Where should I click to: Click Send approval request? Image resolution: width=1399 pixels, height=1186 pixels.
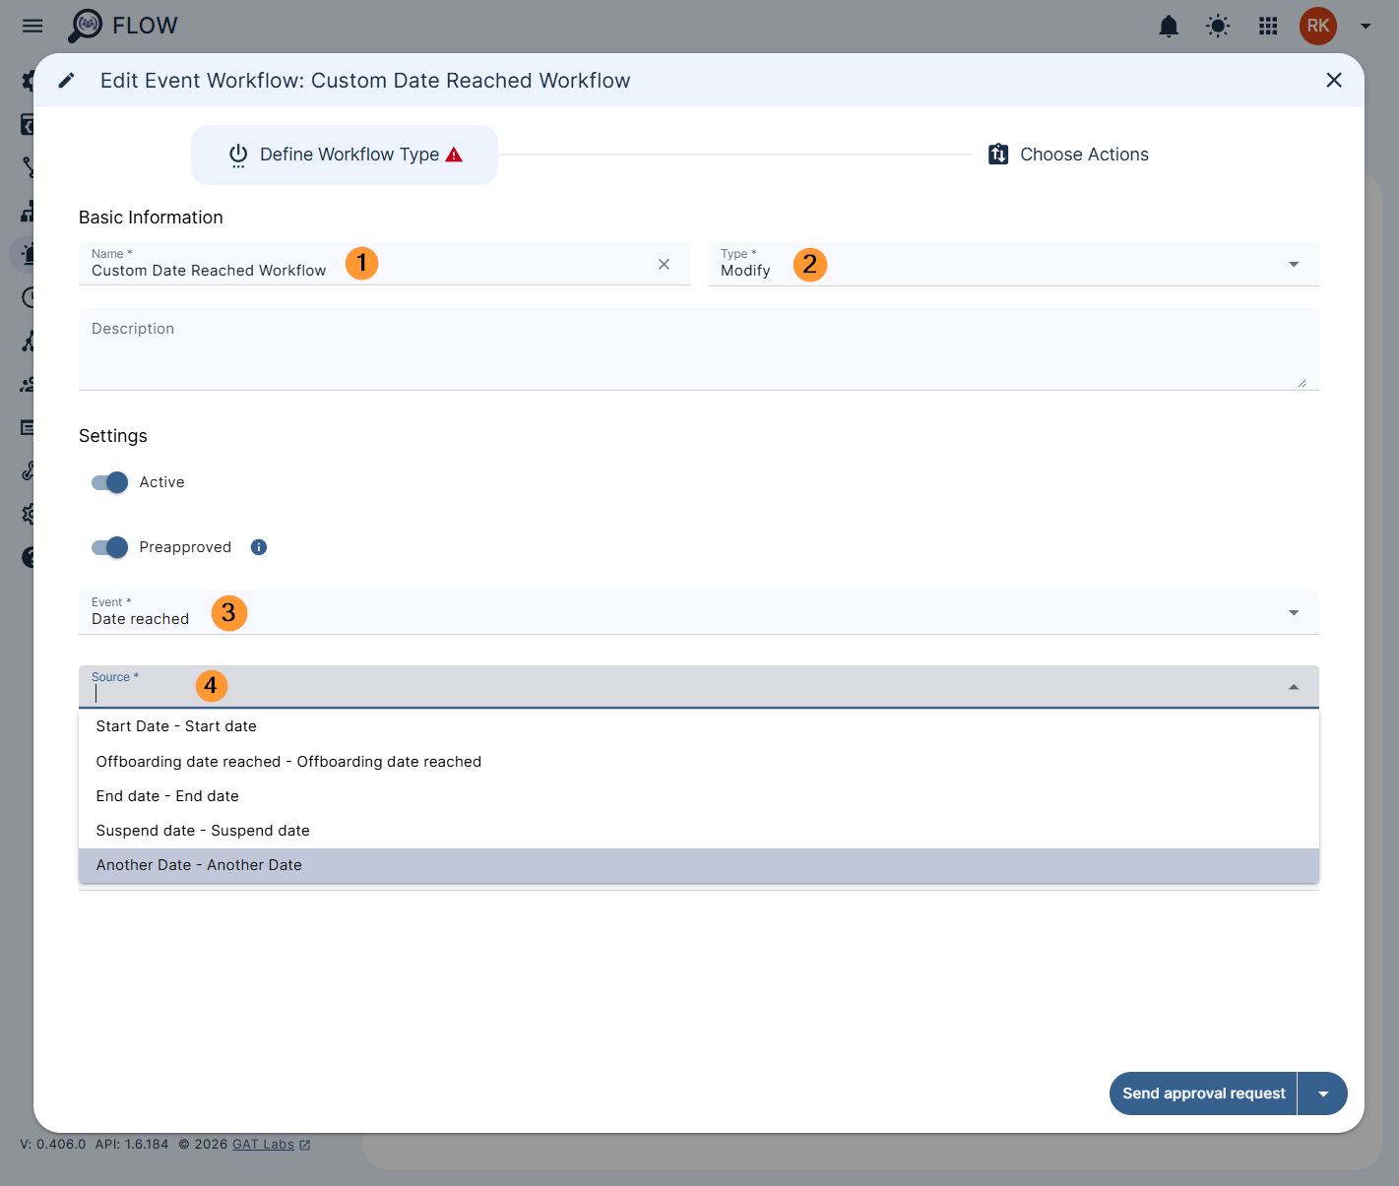pos(1202,1093)
